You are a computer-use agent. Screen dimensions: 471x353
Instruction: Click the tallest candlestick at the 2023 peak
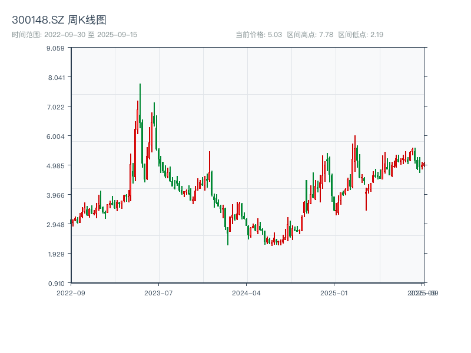(x=140, y=106)
